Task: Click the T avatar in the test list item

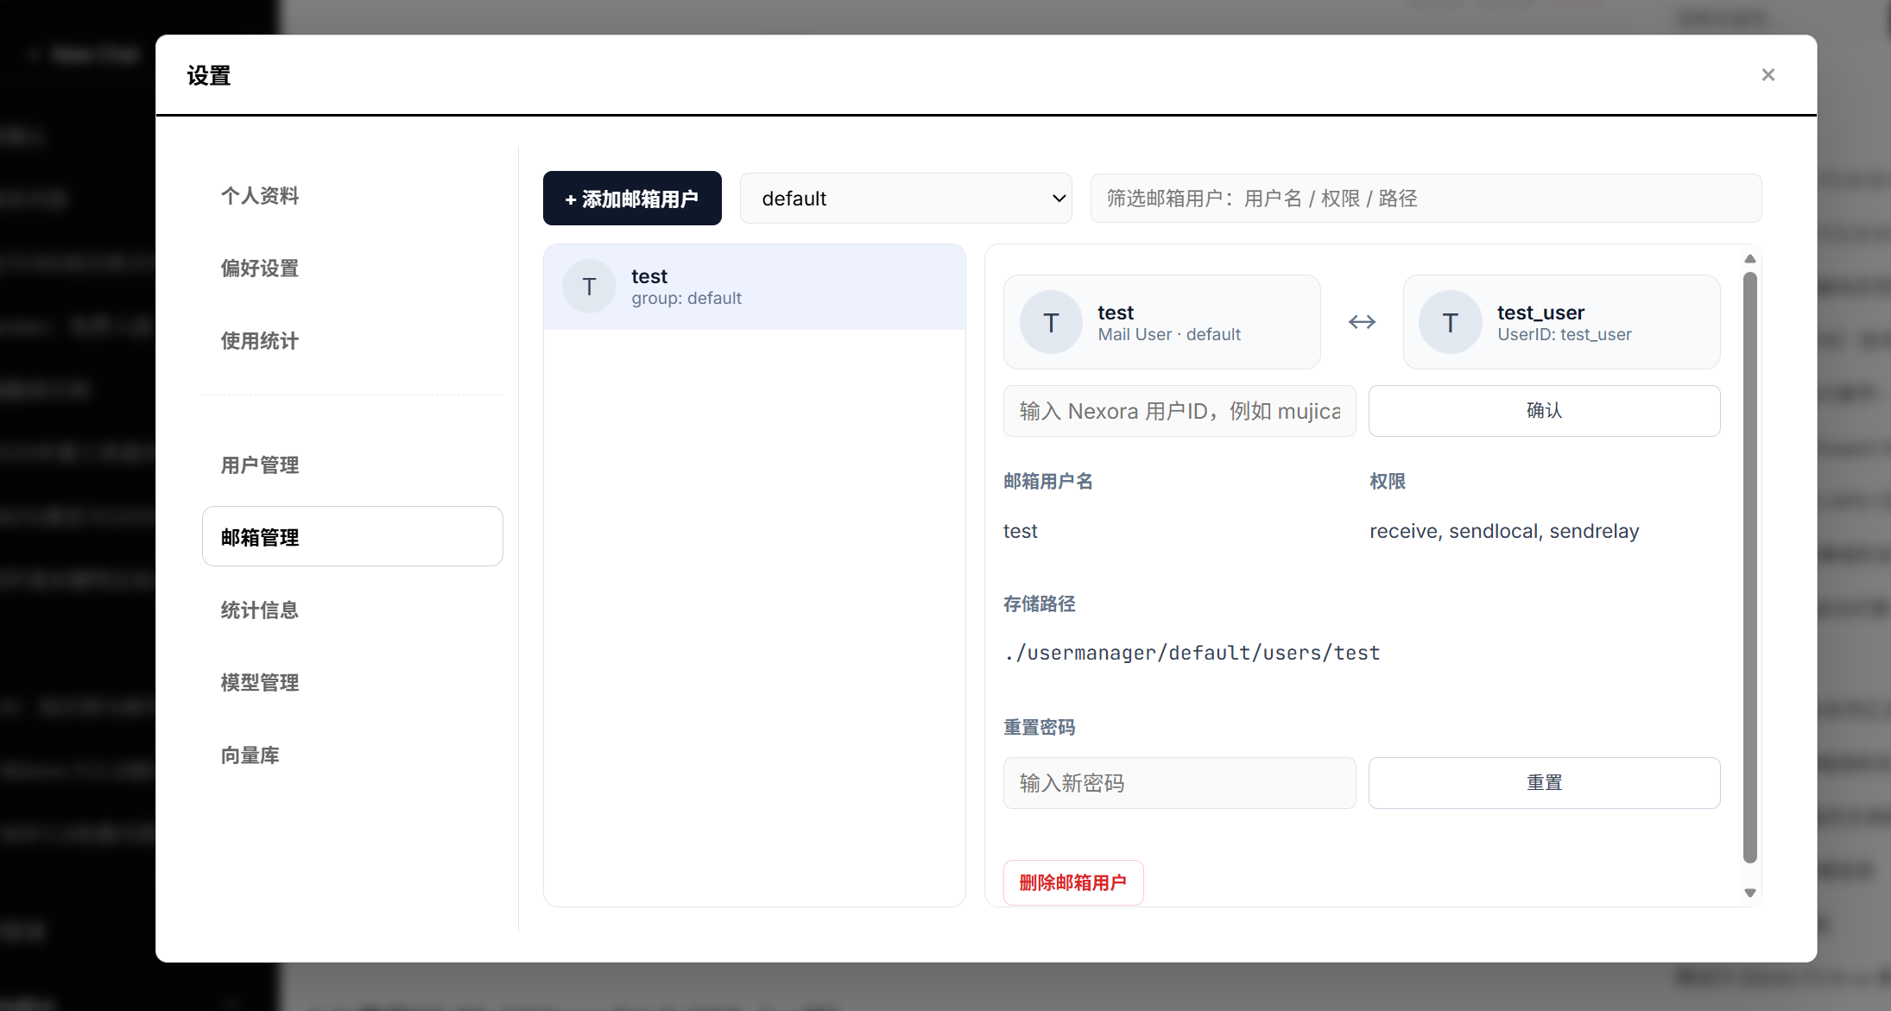Action: pyautogui.click(x=589, y=287)
